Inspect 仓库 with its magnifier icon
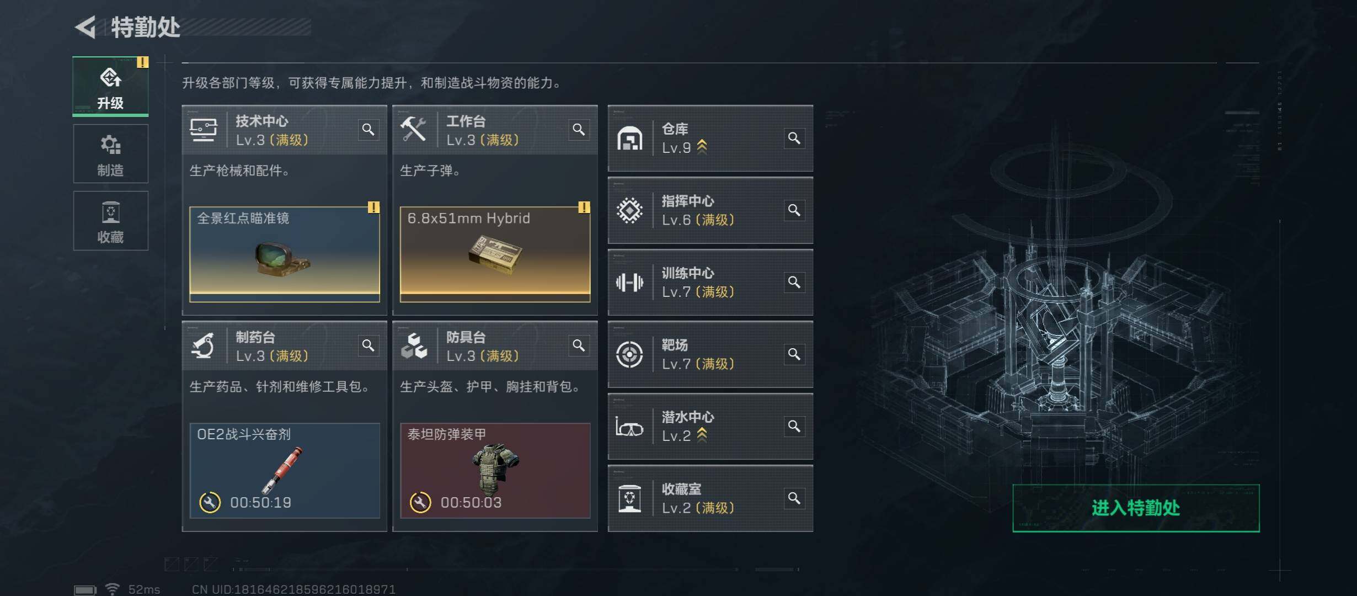Screen dimensions: 1357x596 [x=794, y=138]
